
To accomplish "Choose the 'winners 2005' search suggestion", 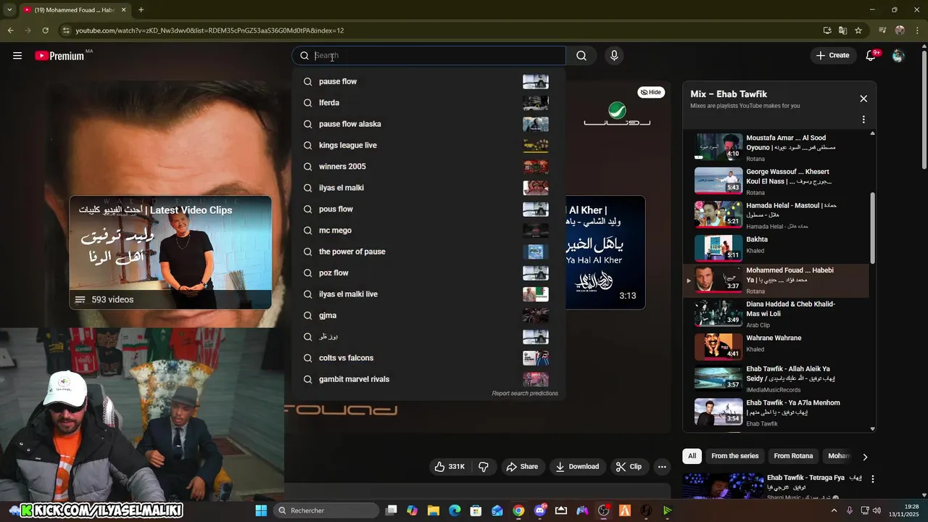I will [x=428, y=167].
